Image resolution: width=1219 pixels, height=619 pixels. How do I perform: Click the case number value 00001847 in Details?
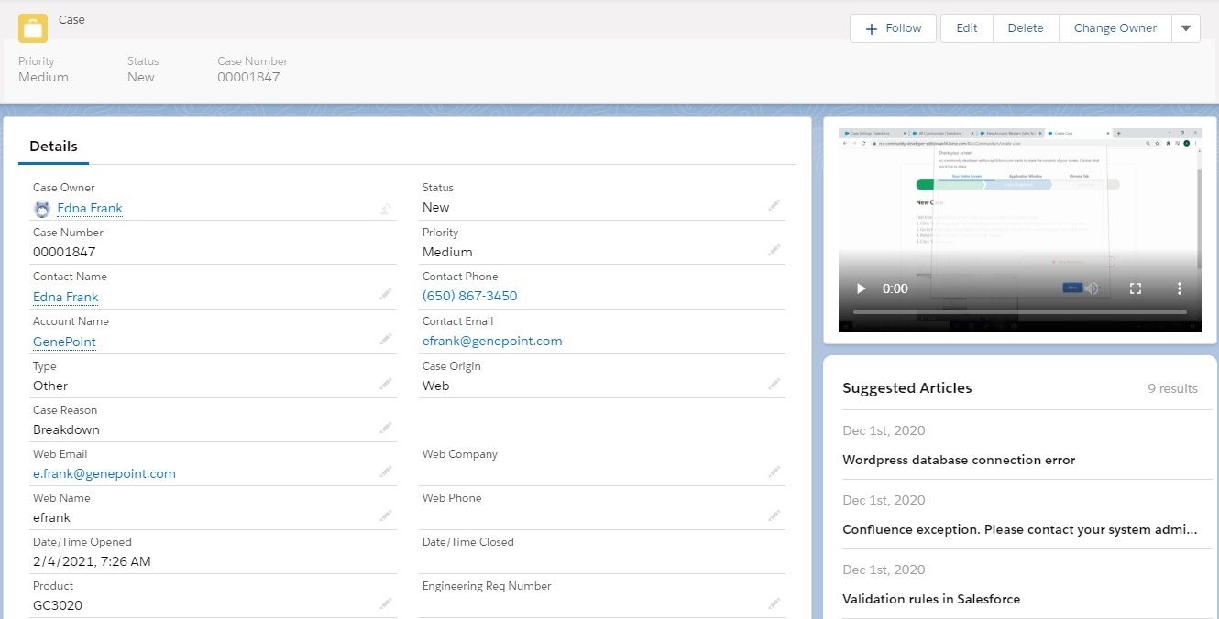coord(64,252)
